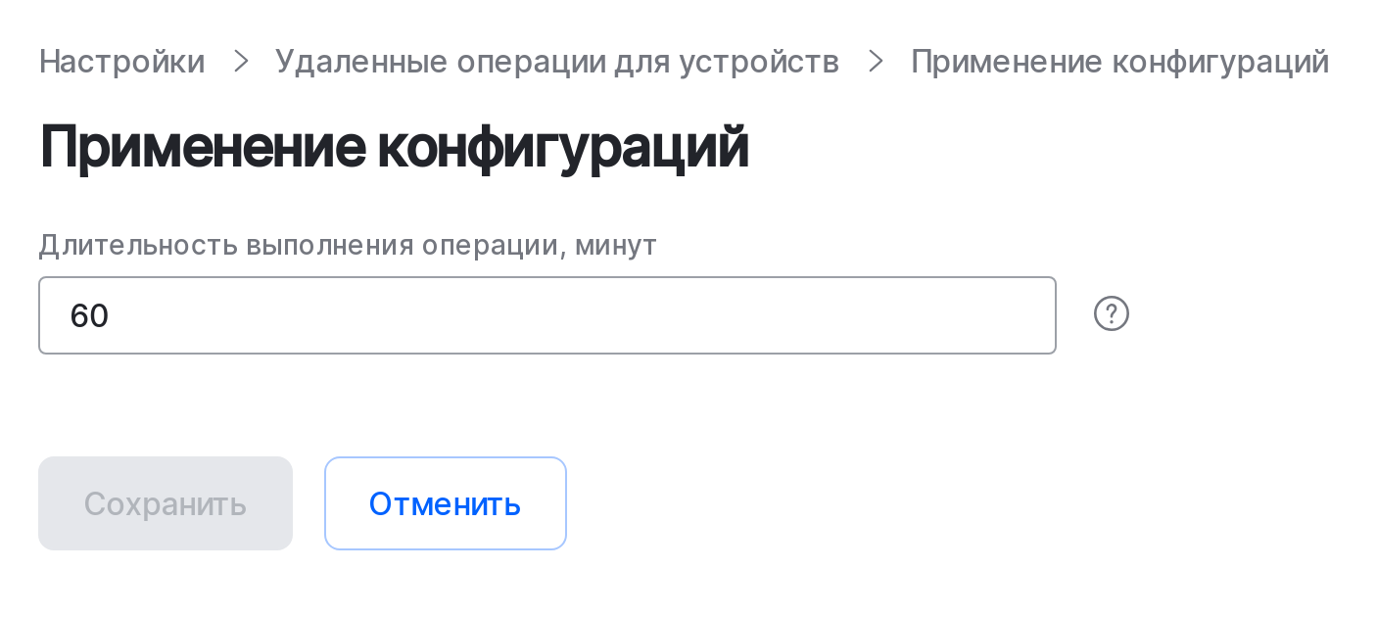
Task: Click the question mark help icon
Action: click(1112, 314)
